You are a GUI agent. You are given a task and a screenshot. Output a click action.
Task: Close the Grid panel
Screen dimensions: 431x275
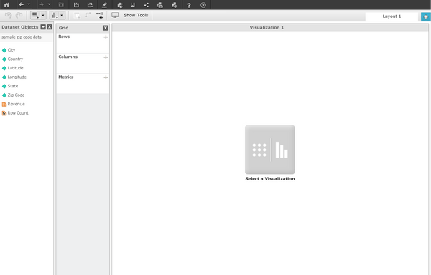[x=106, y=28]
